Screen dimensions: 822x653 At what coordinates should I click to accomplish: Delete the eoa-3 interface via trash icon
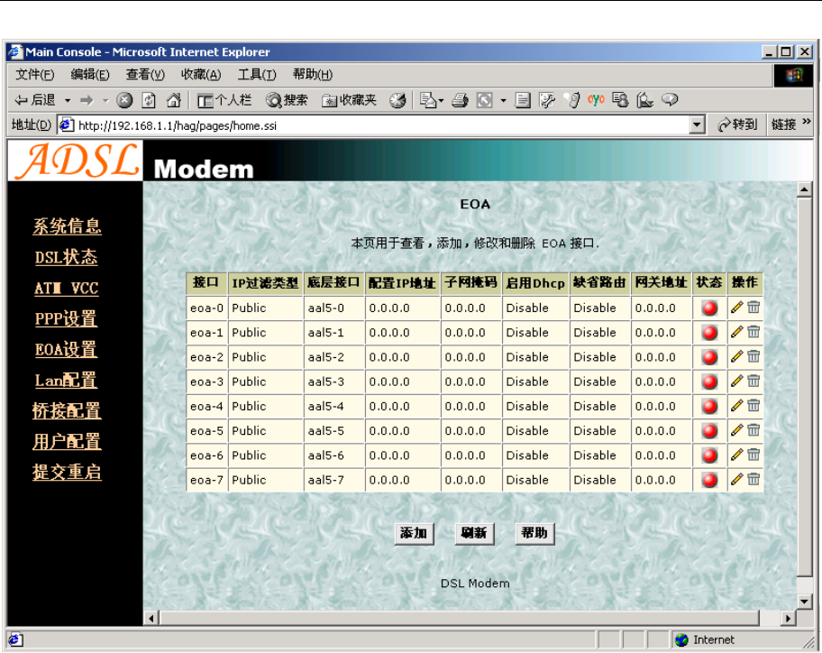(x=753, y=381)
